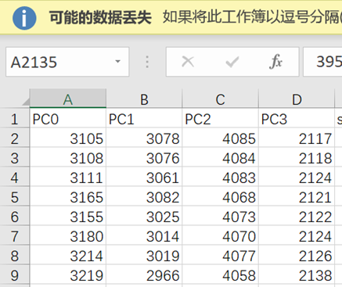
Task: Select the cell with value 3105
Action: pyautogui.click(x=68, y=138)
